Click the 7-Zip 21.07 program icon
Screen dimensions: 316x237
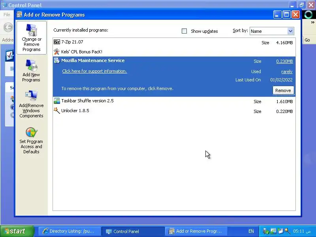pyautogui.click(x=57, y=42)
